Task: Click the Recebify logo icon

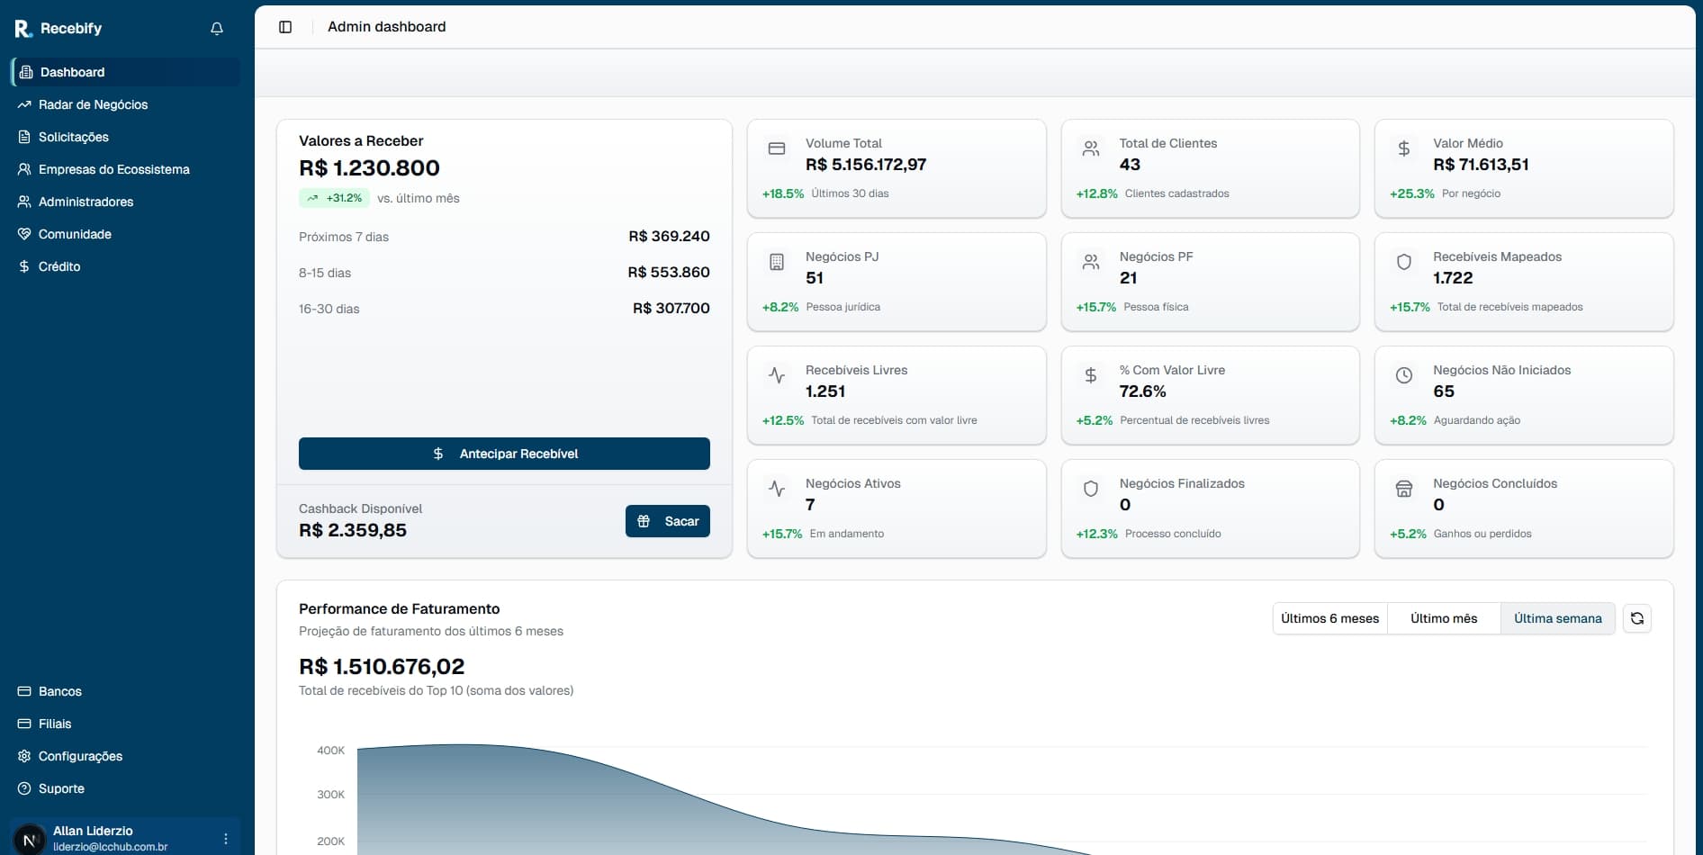Action: coord(23,28)
